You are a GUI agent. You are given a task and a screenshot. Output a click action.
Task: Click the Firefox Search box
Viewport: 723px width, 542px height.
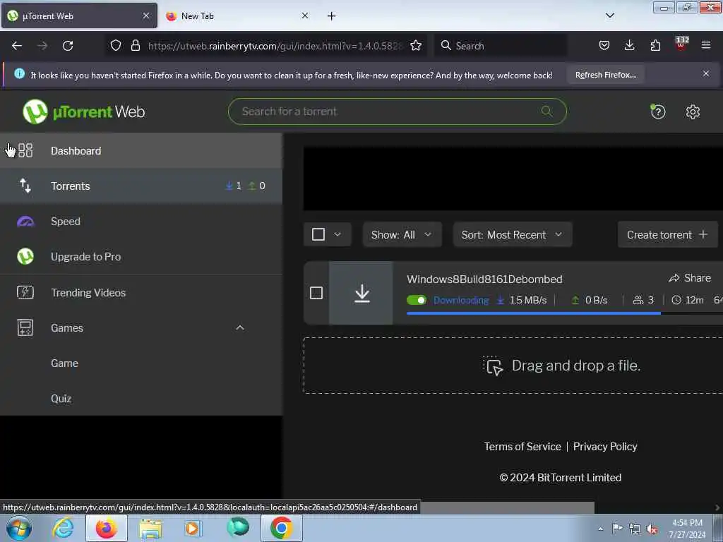tap(501, 46)
